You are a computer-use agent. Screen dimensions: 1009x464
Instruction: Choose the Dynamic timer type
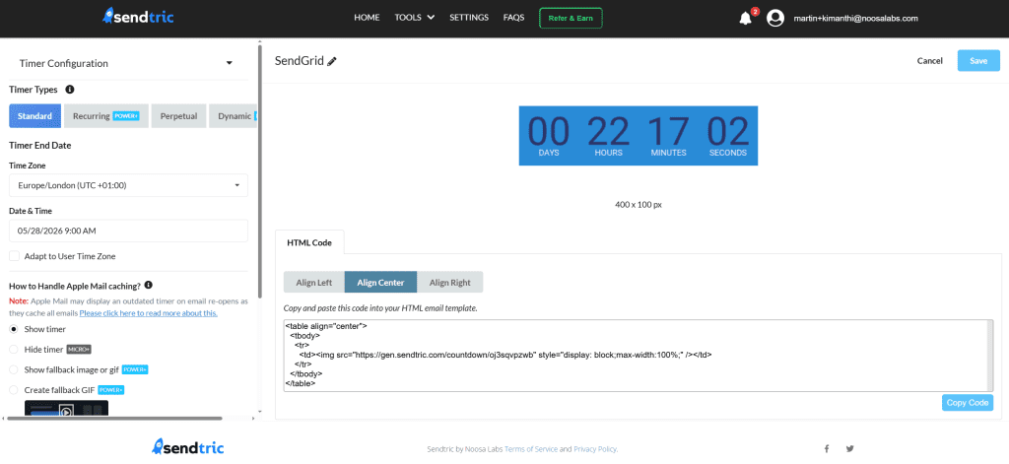(233, 116)
